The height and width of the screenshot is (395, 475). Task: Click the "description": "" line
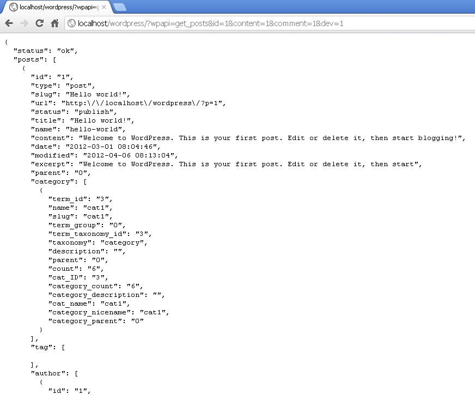coord(87,251)
